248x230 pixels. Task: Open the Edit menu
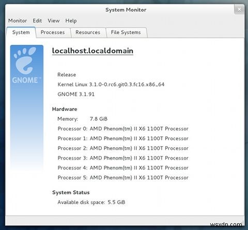[x=37, y=21]
